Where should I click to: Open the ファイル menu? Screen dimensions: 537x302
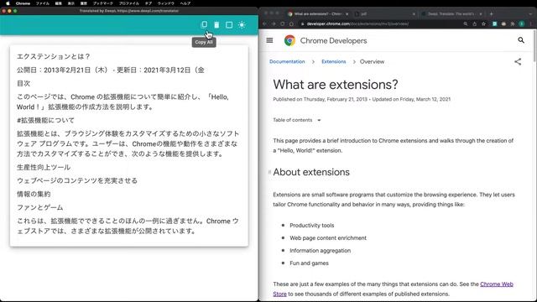pyautogui.click(x=43, y=3)
